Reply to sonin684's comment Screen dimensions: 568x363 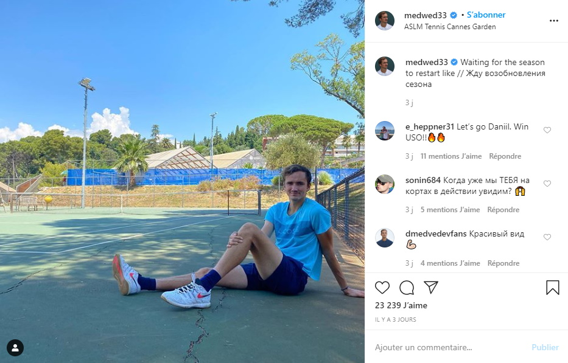503,210
